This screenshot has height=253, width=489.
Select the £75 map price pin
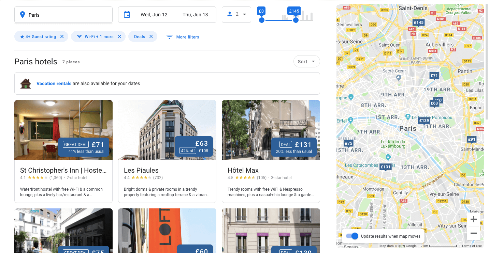click(348, 143)
